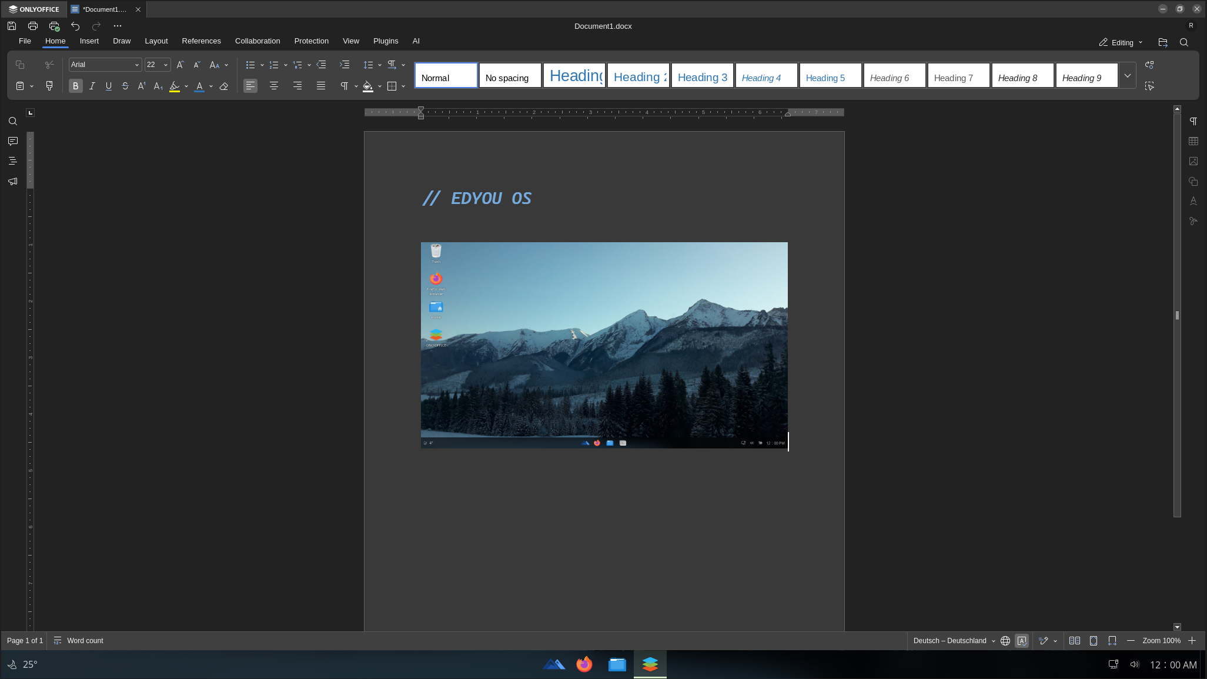
Task: Open Signature settings in right sidebar
Action: point(1193,221)
